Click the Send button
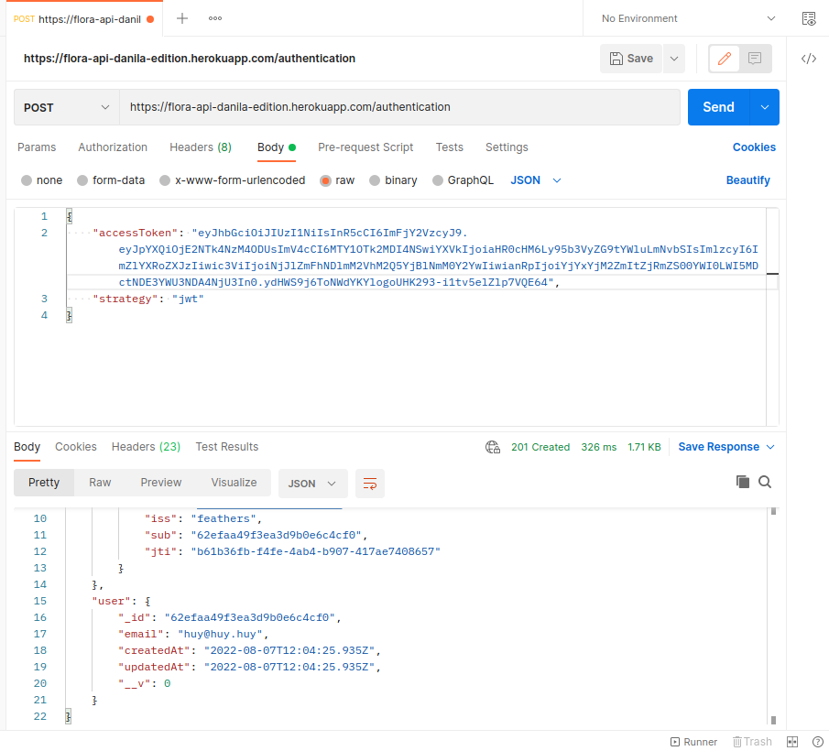The height and width of the screenshot is (751, 829). pyautogui.click(x=718, y=106)
